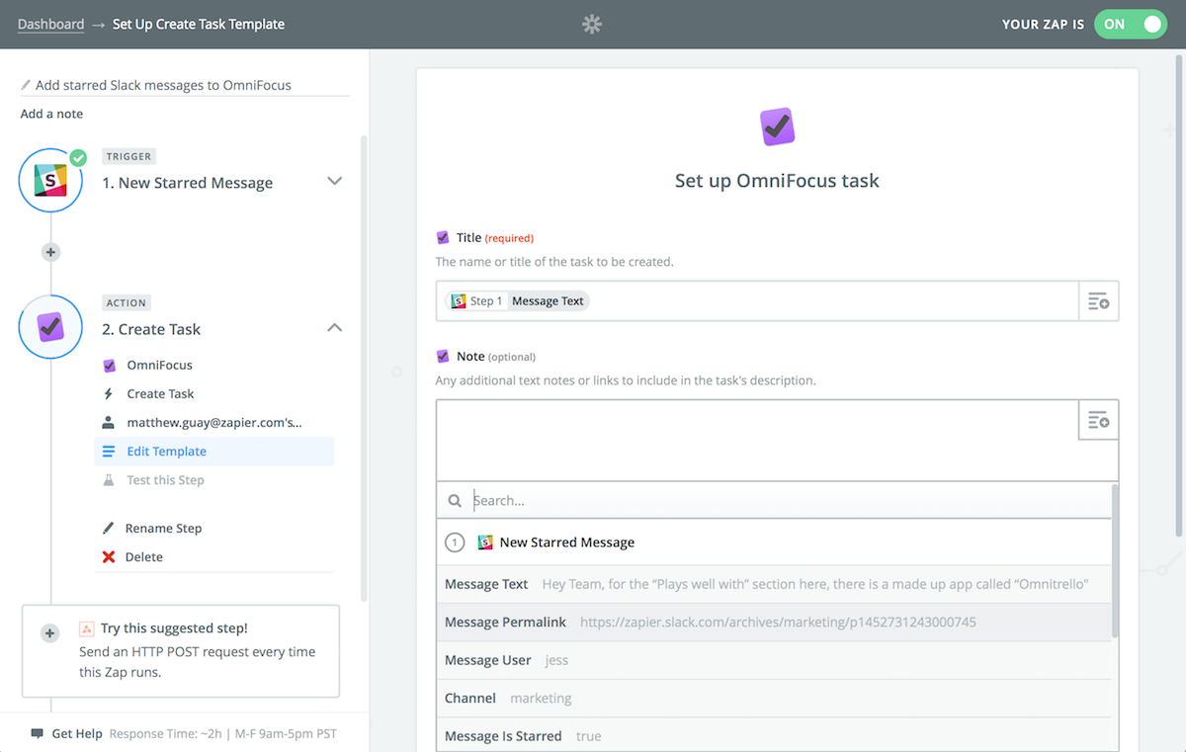Click the Zapier asterisk logo in header
Image resolution: width=1186 pixels, height=752 pixels.
click(x=592, y=24)
